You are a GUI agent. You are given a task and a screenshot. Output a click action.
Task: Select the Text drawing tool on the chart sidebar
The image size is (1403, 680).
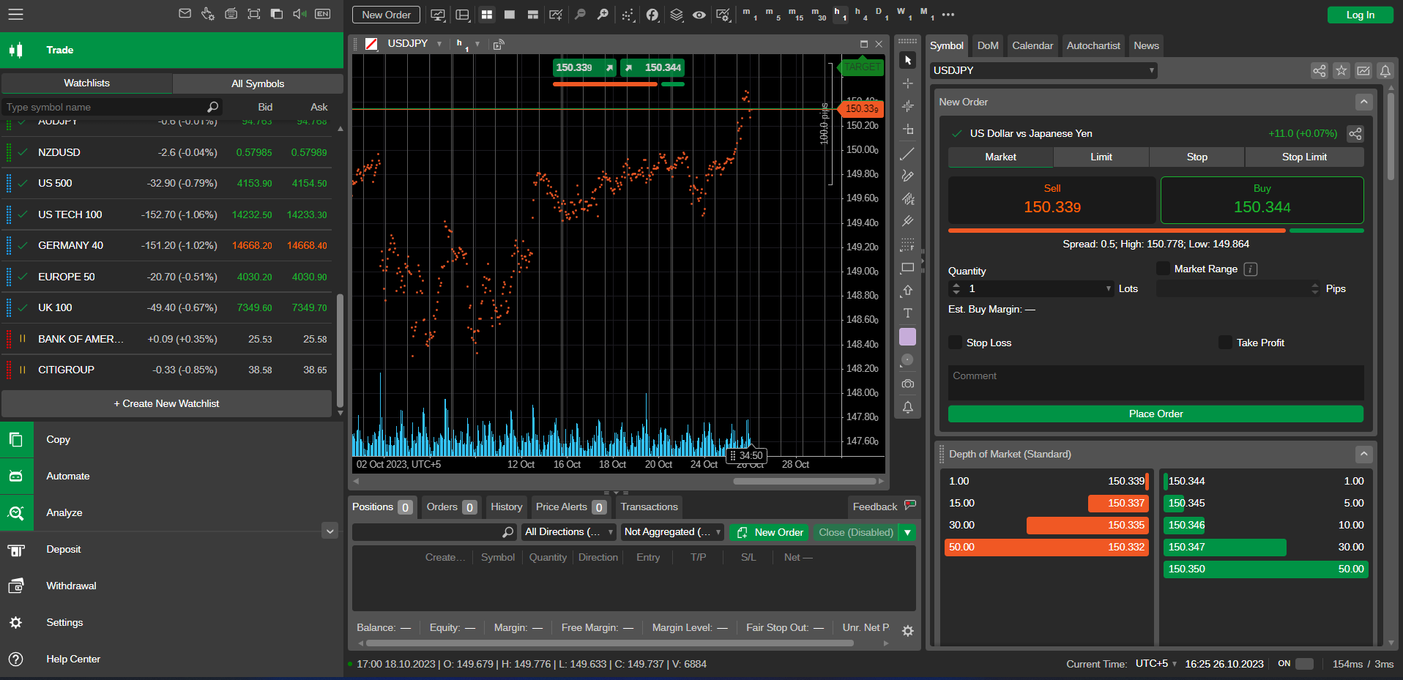(907, 313)
